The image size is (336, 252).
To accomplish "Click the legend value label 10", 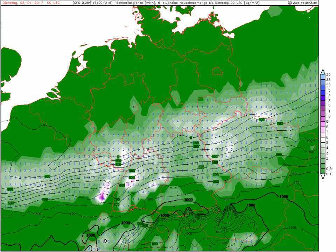I will [x=328, y=116].
